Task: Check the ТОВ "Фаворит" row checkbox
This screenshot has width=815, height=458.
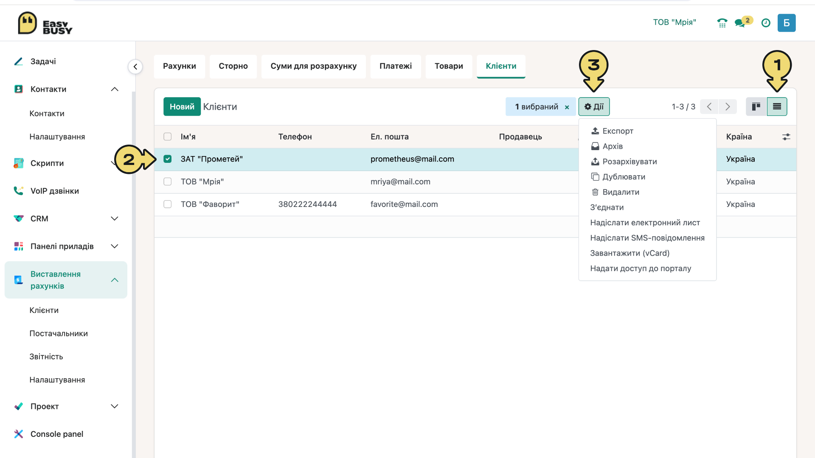Action: tap(168, 204)
